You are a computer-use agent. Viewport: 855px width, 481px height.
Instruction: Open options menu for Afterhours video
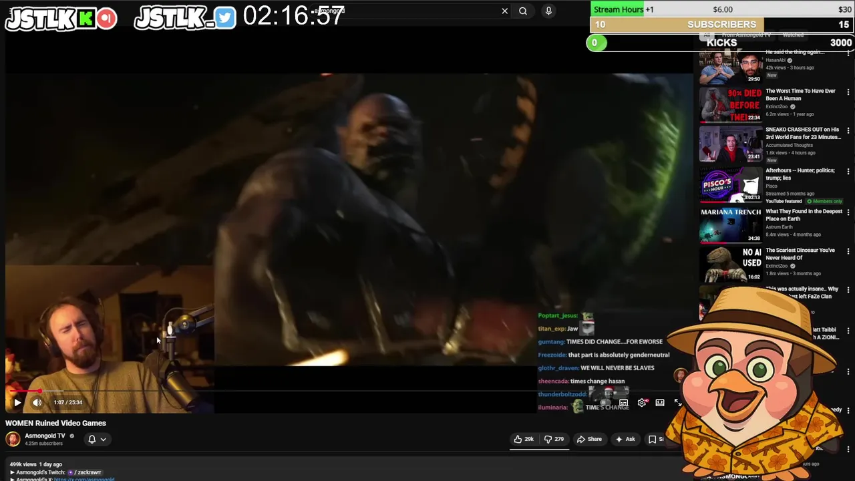click(848, 171)
